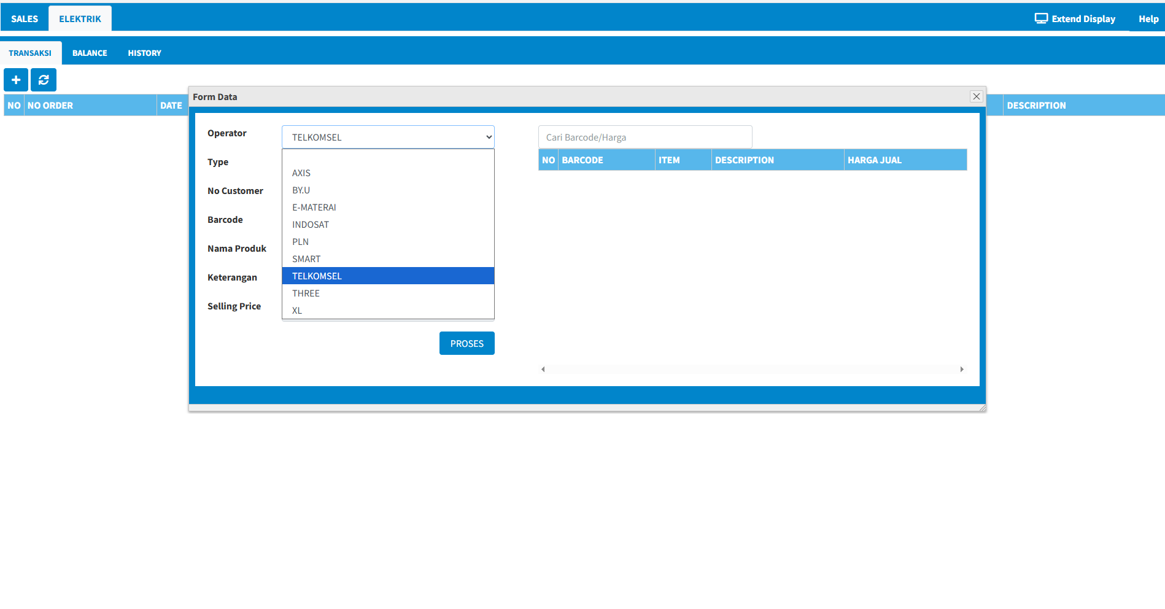The image size is (1165, 609).
Task: Click the Type field label
Action: click(x=218, y=162)
